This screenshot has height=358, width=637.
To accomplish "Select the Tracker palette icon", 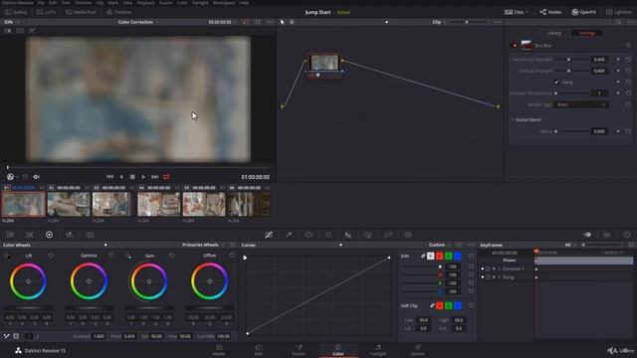I will click(x=328, y=235).
